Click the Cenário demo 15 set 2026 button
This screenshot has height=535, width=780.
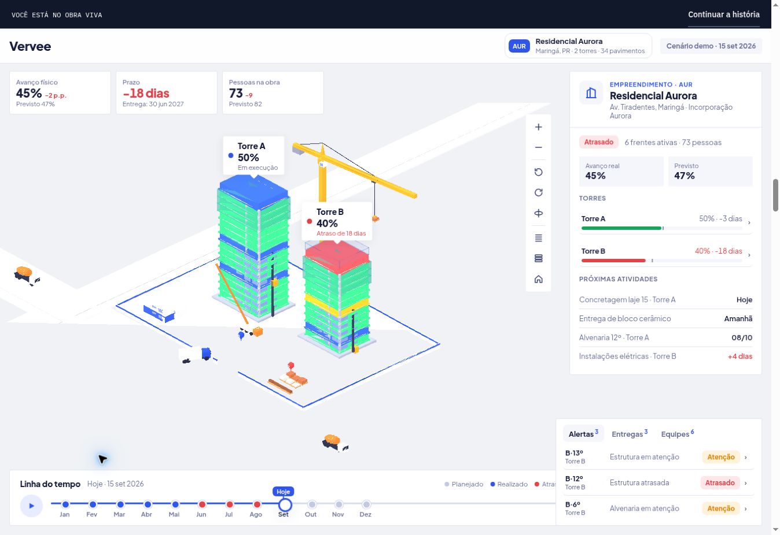tap(711, 46)
